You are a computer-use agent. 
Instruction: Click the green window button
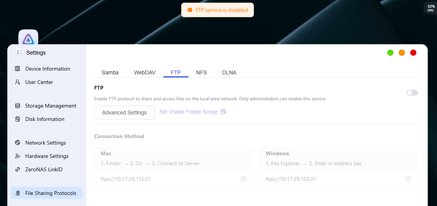(390, 53)
